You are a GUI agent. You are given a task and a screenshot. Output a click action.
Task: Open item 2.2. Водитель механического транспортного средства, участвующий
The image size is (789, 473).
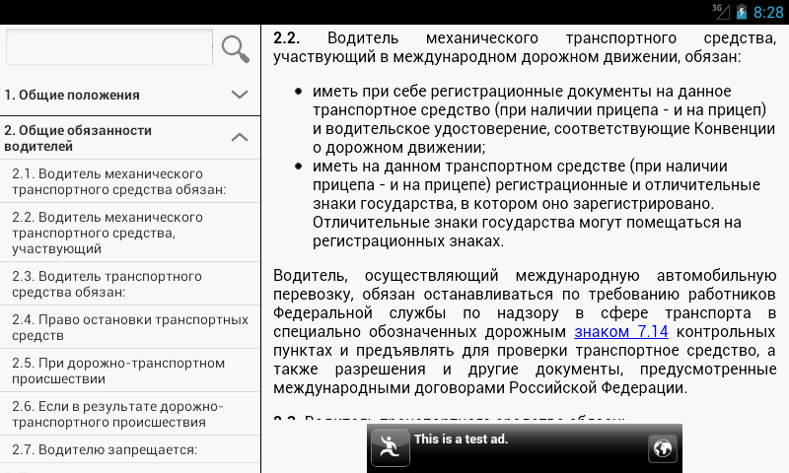pyautogui.click(x=130, y=233)
